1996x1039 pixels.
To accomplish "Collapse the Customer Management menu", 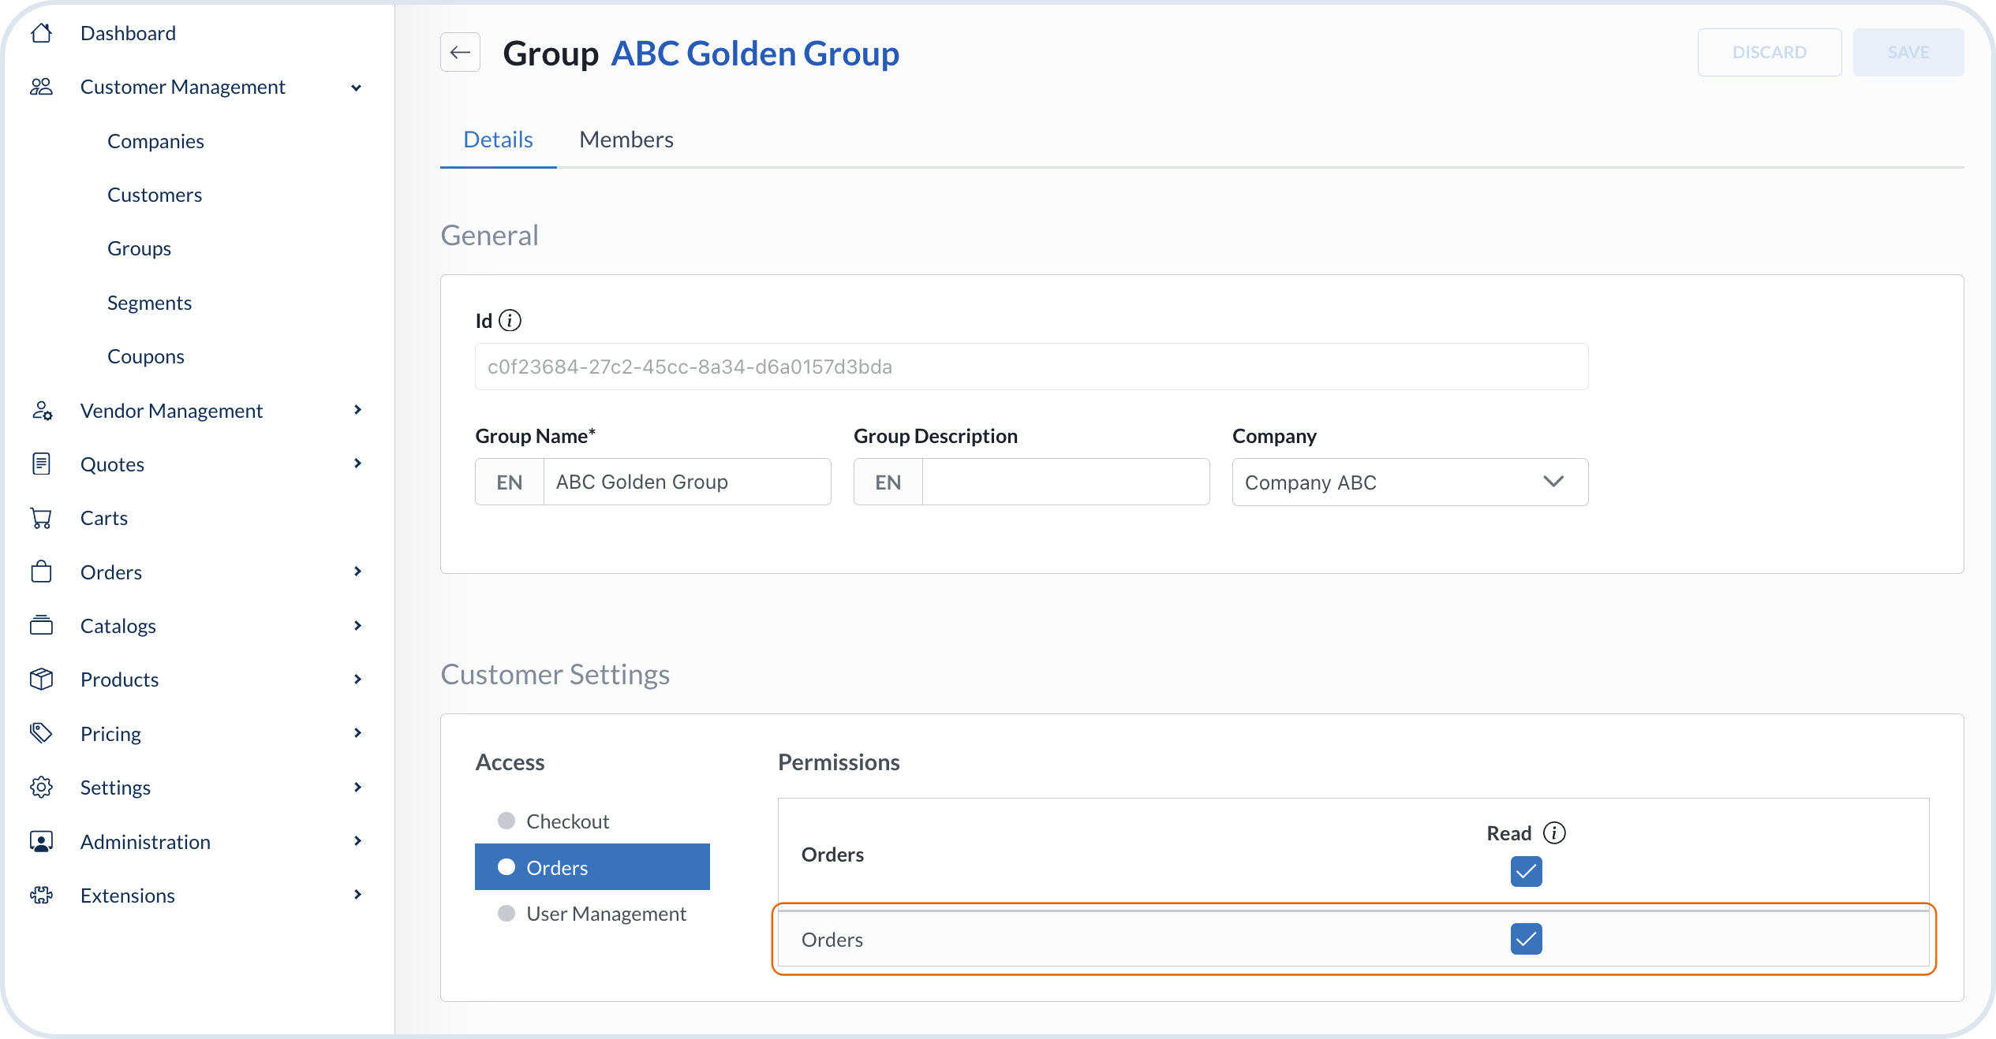I will click(357, 88).
